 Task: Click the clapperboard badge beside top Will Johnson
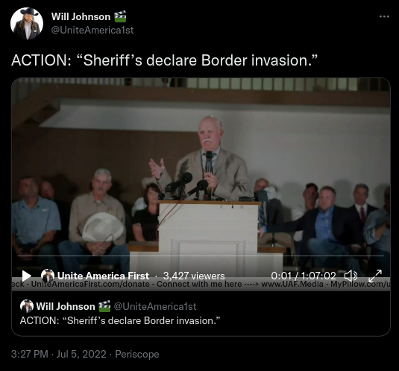tap(120, 16)
